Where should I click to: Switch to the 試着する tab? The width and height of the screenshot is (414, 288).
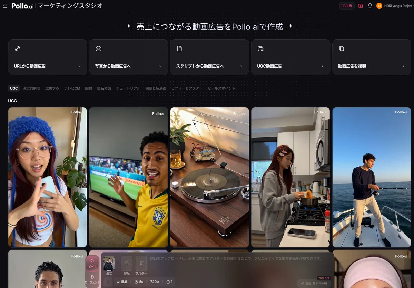pyautogui.click(x=52, y=88)
